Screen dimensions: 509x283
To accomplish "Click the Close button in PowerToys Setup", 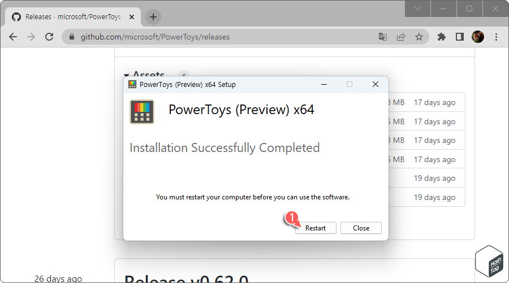I will pyautogui.click(x=361, y=228).
